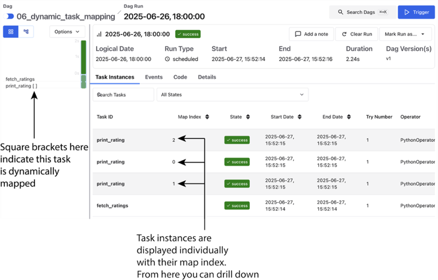
Task: Open fetch_ratings task in the table
Action: [x=112, y=206]
